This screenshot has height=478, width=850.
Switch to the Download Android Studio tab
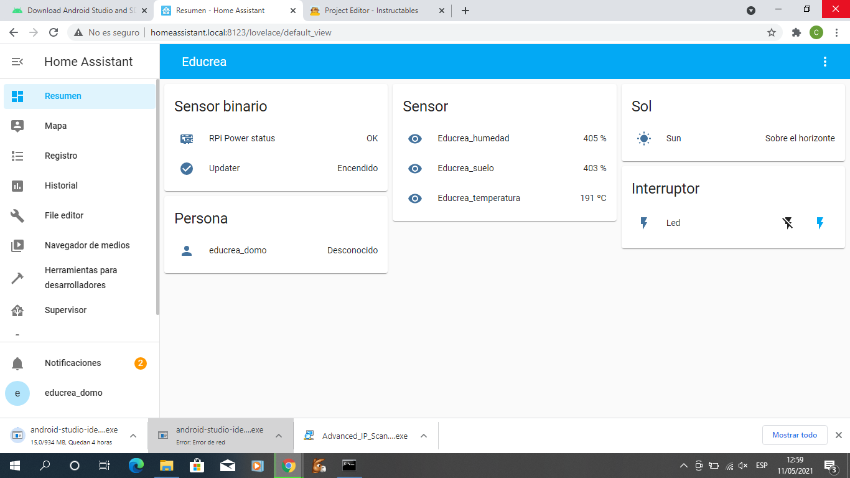[x=80, y=11]
